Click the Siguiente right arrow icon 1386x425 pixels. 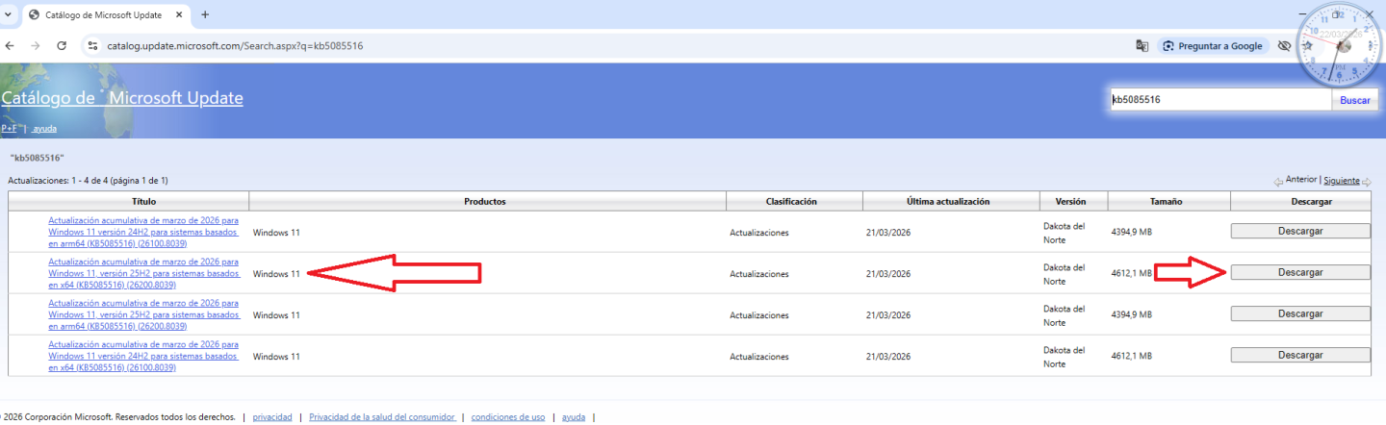[x=1368, y=181]
